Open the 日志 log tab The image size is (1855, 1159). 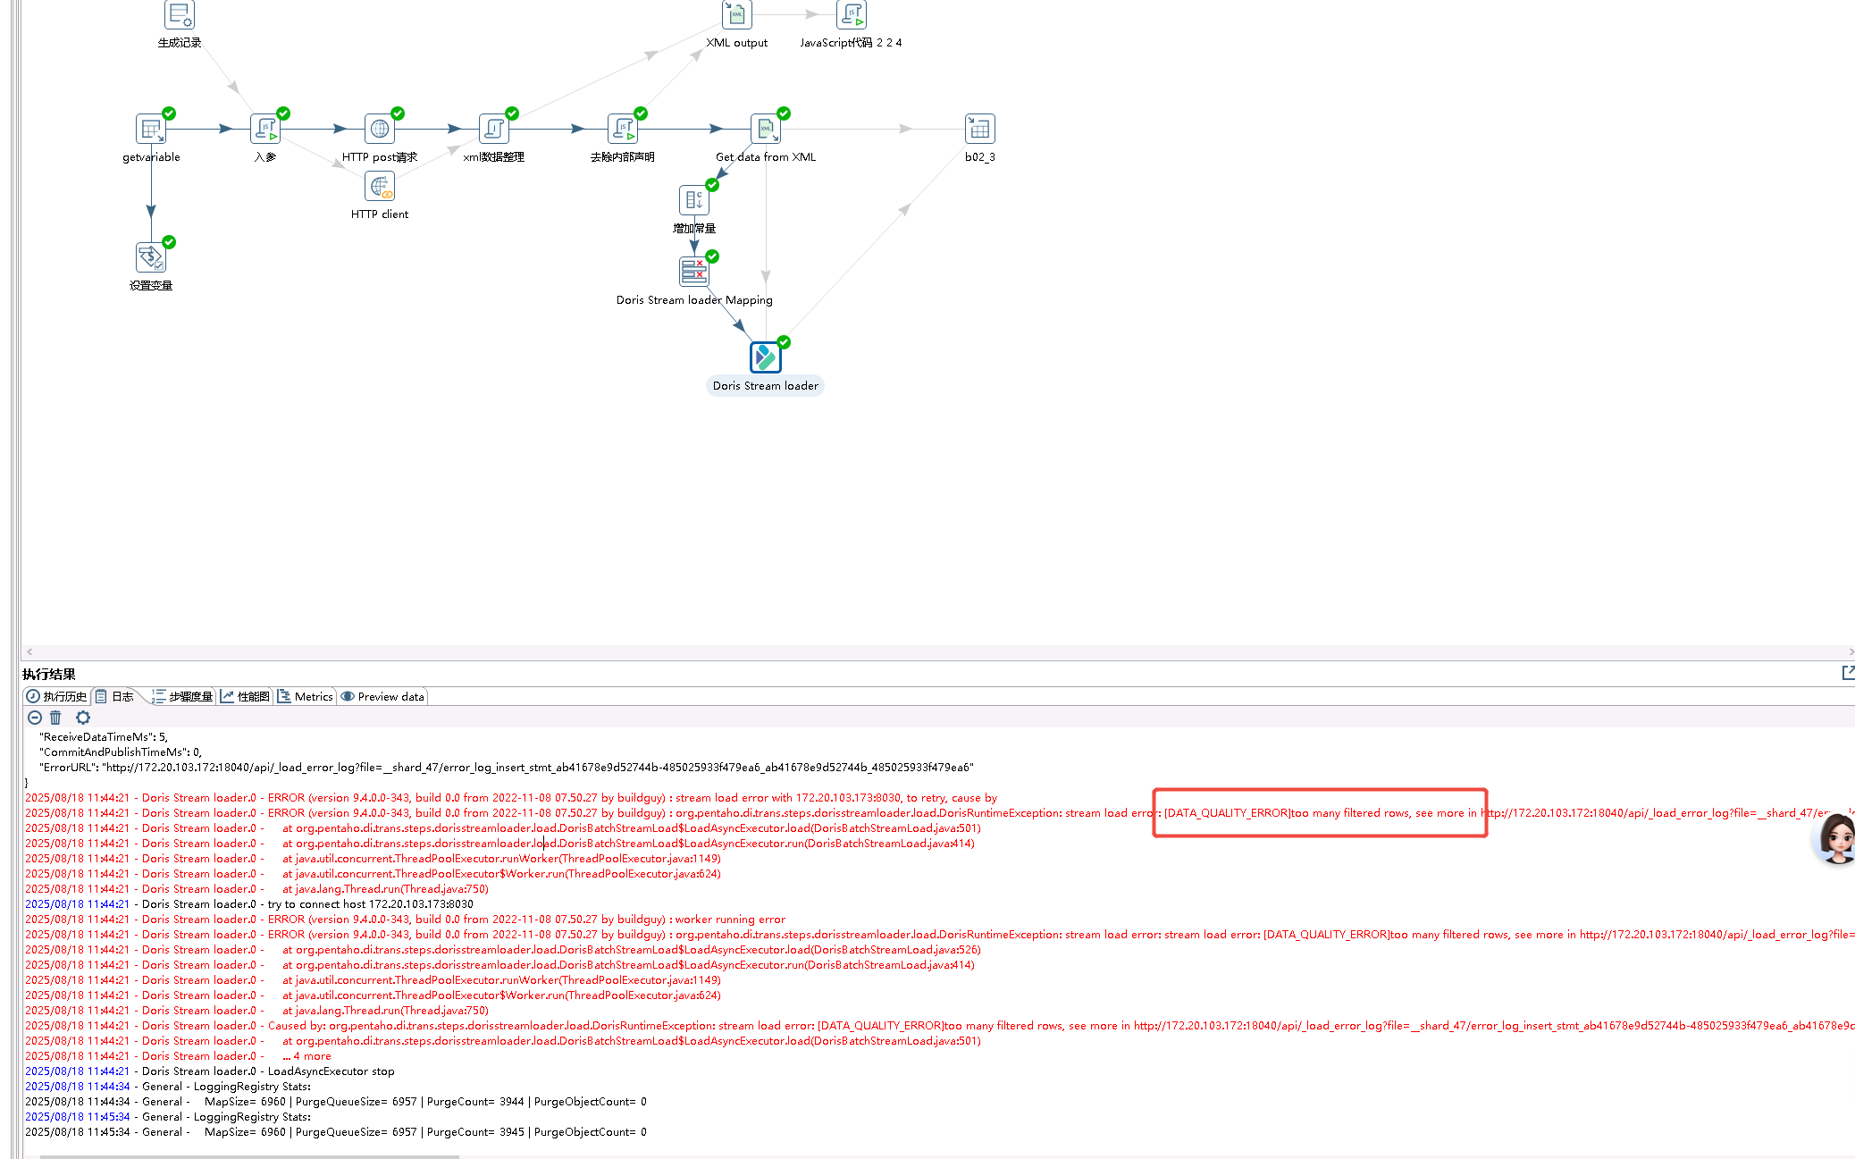pyautogui.click(x=114, y=697)
